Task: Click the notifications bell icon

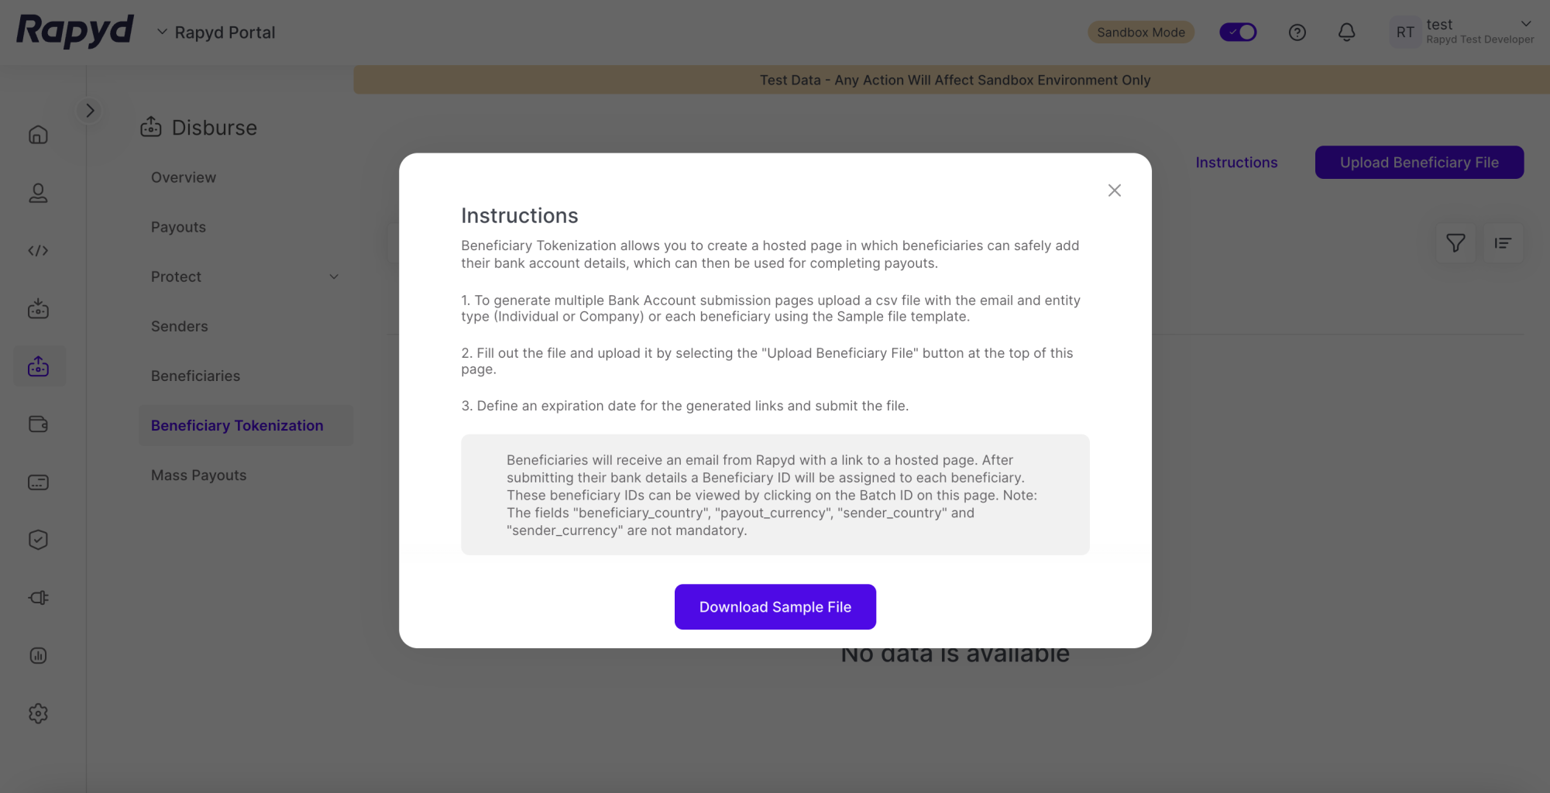Action: coord(1346,33)
